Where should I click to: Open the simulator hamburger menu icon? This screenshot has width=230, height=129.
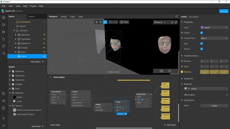pos(172,22)
